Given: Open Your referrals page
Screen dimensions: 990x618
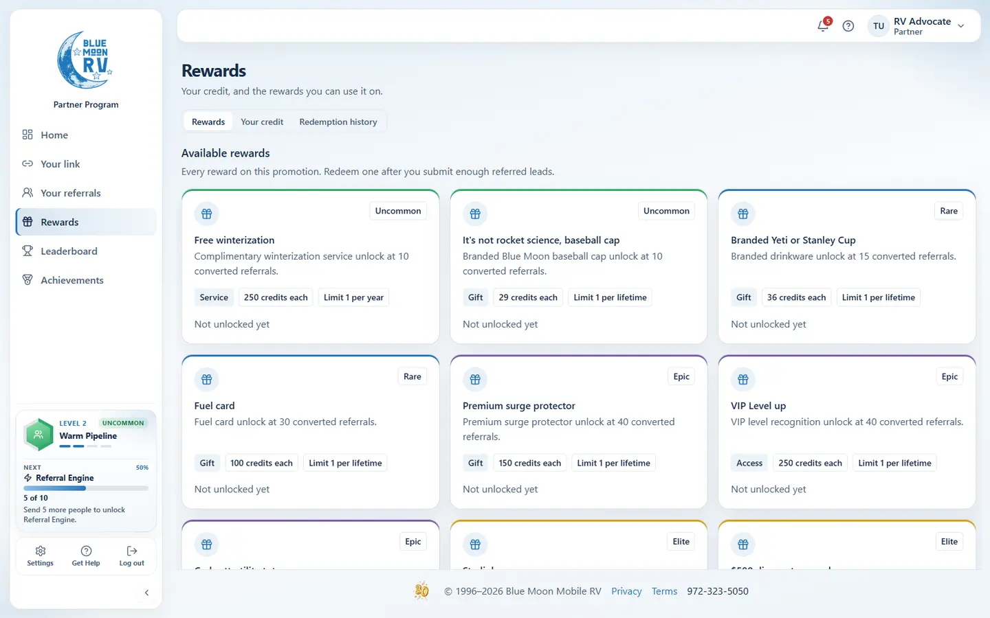Looking at the screenshot, I should pos(86,193).
